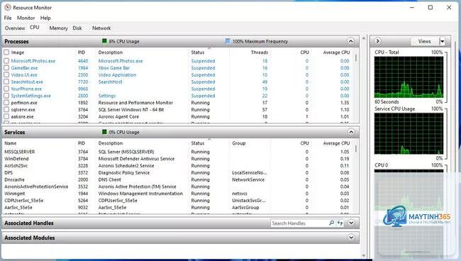The image size is (461, 261).
Task: Click the Xbox Game Bar description
Action: [x=113, y=68]
